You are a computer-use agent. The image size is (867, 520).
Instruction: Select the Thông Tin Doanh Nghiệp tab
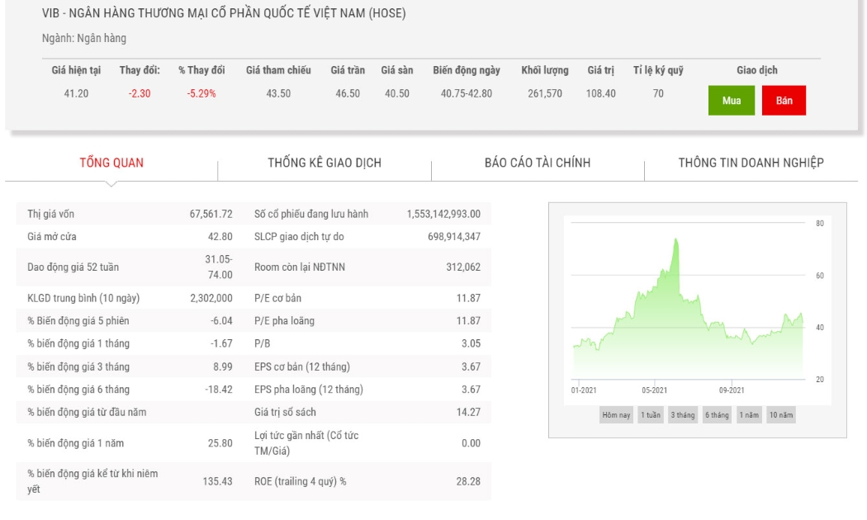pyautogui.click(x=751, y=163)
